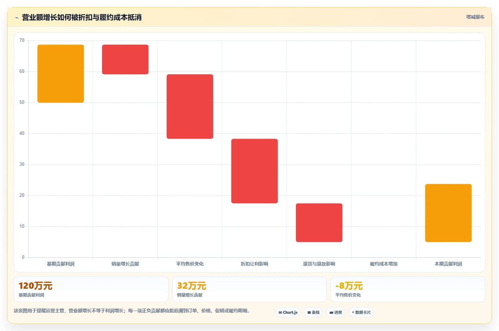
Task: Click the y-axis value 30
Action: pyautogui.click(x=22, y=164)
